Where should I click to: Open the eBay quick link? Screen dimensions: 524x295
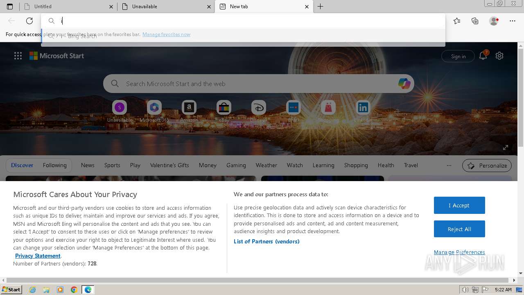(x=224, y=111)
